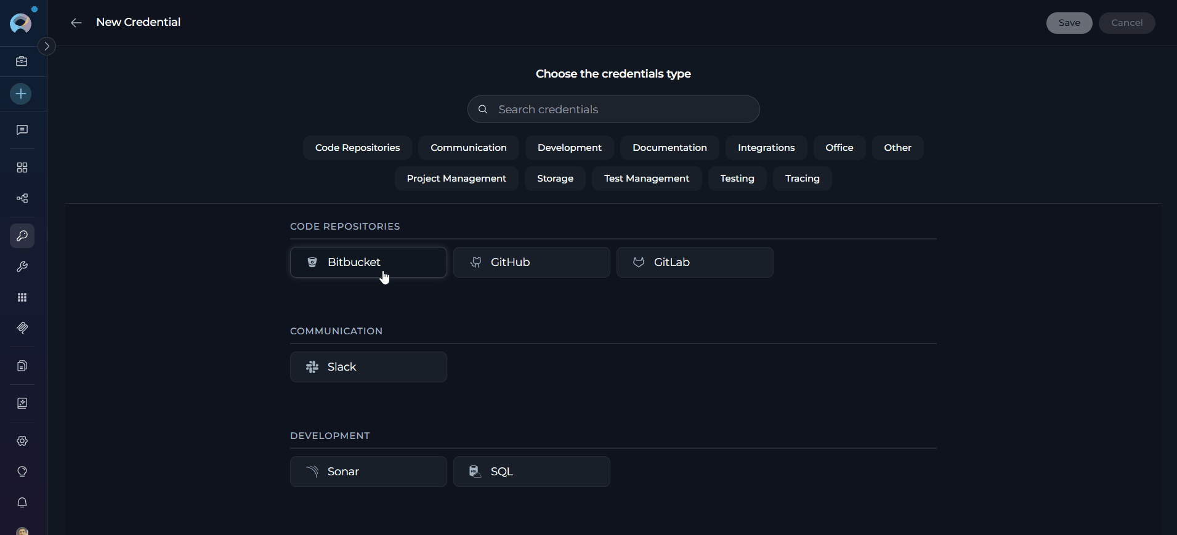Image resolution: width=1177 pixels, height=535 pixels.
Task: Open the user avatar at sidebar bottom
Action: point(22,531)
